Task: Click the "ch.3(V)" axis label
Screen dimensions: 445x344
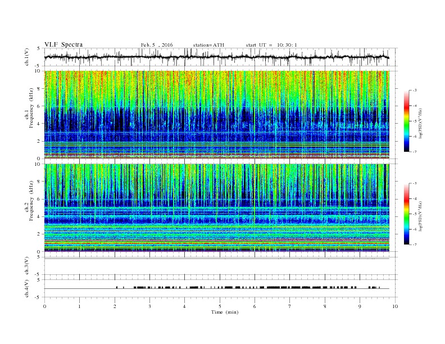Action: [x=27, y=266]
